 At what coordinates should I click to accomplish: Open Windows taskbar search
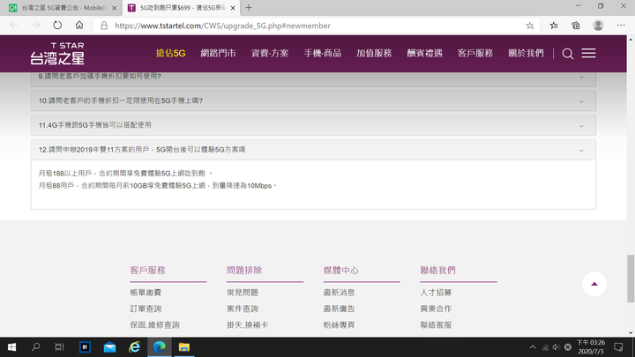tap(35, 347)
